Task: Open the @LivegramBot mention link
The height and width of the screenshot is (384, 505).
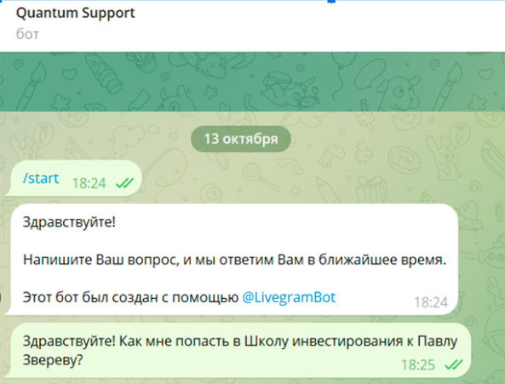Action: (289, 297)
